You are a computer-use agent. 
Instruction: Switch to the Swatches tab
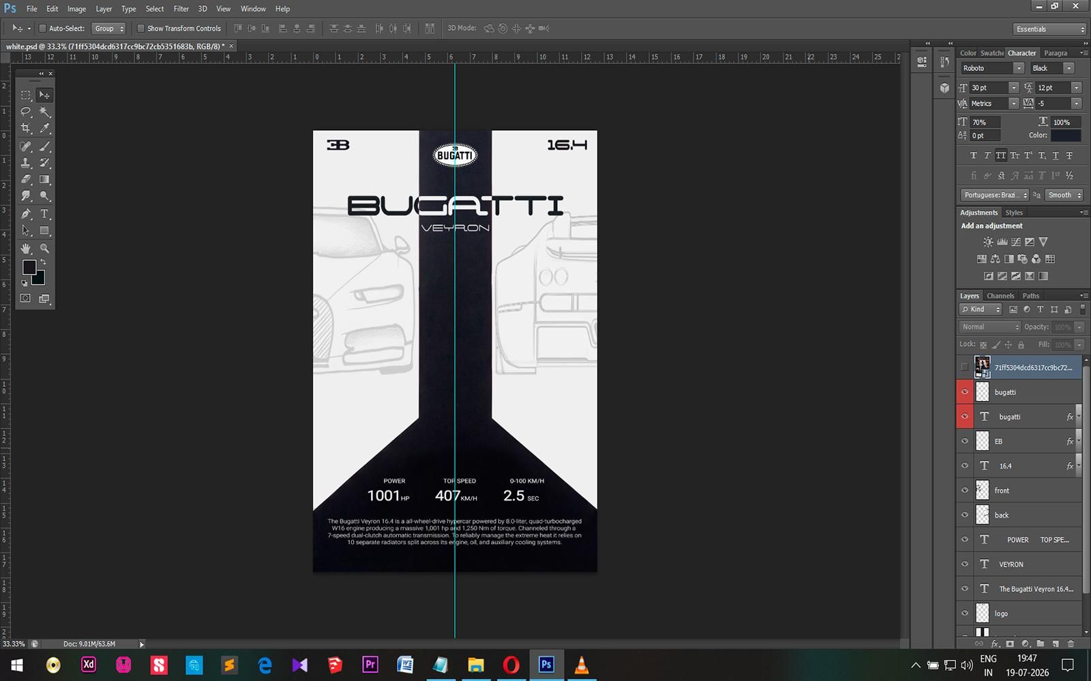(992, 53)
